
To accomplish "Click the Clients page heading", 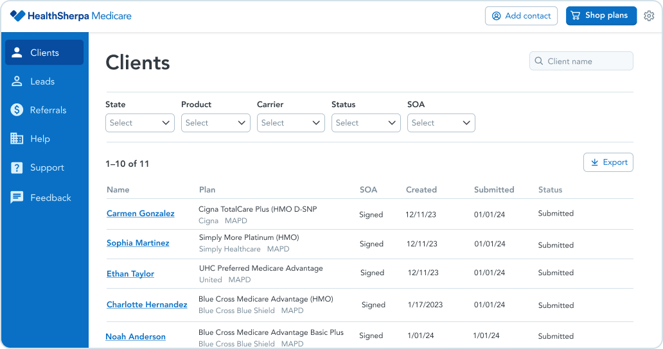I will [x=137, y=62].
